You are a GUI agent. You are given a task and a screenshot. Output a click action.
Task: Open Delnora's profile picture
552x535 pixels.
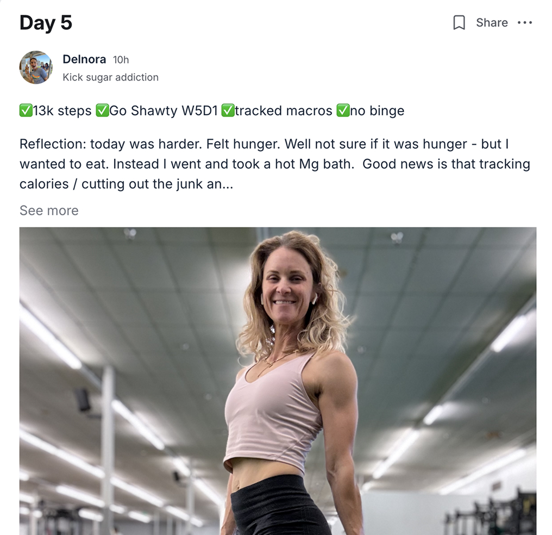coord(36,67)
